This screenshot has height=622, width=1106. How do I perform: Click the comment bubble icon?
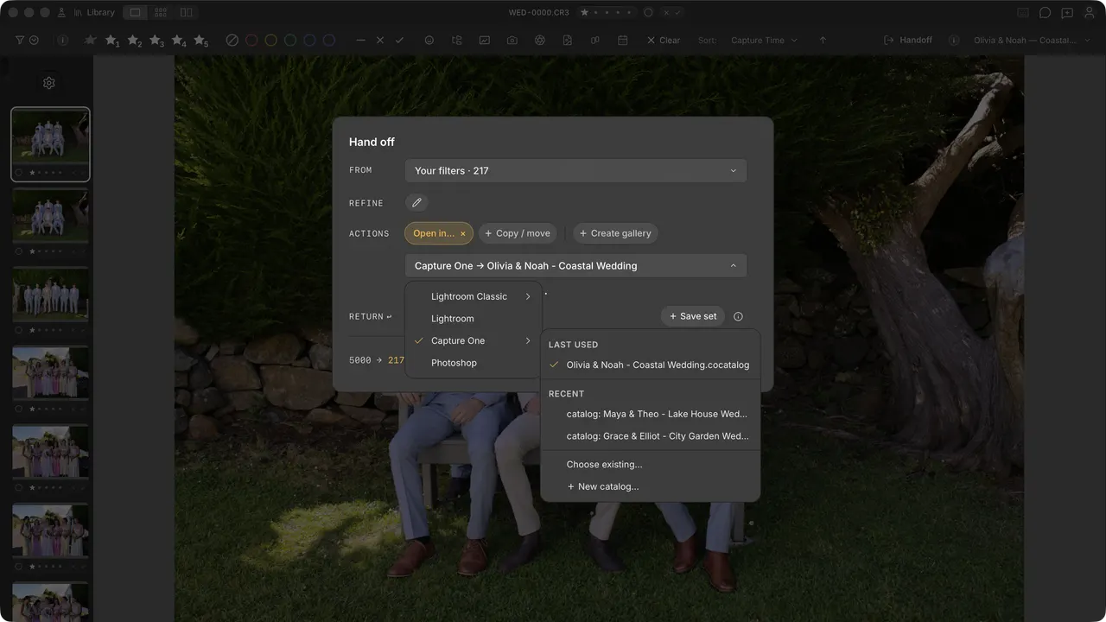click(1046, 13)
